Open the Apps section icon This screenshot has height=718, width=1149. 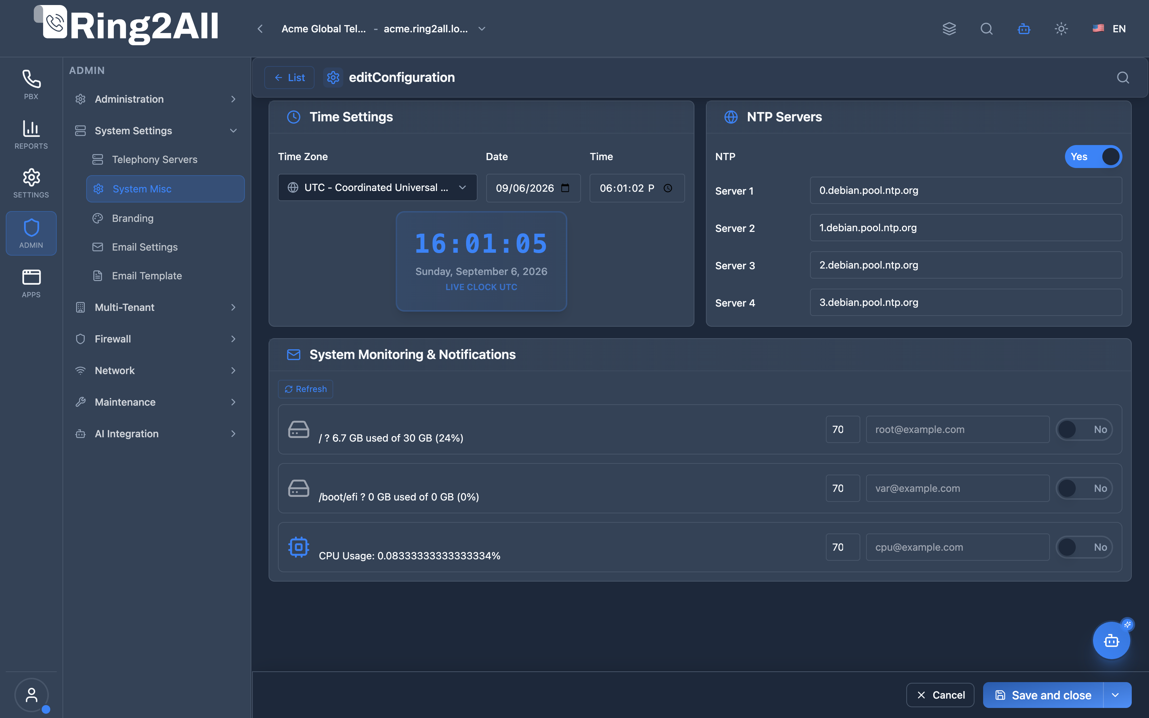(x=31, y=283)
